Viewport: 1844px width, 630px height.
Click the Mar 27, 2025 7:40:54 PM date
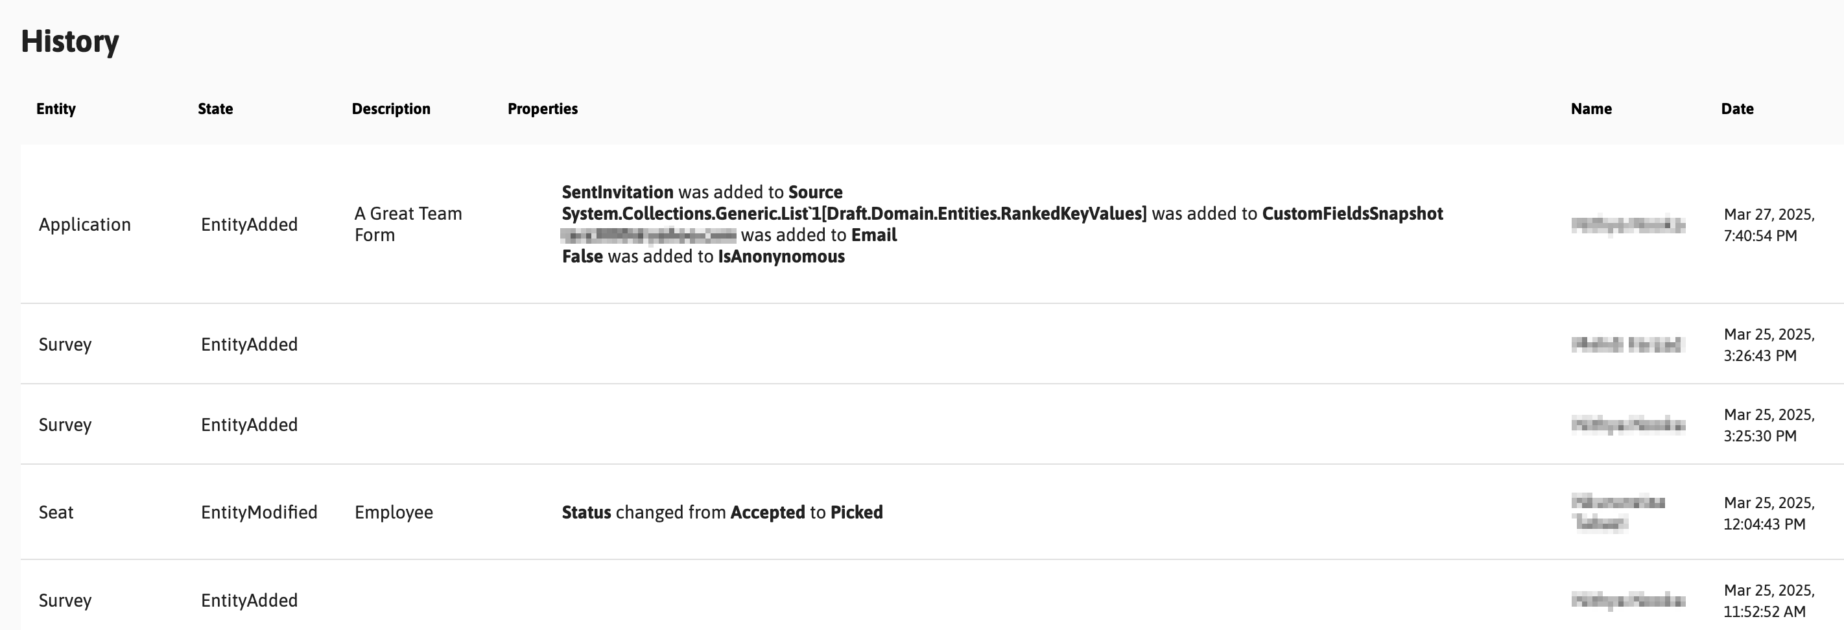[x=1769, y=225]
